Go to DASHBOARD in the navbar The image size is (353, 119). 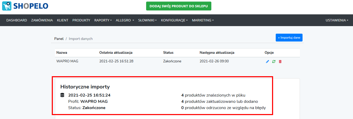[17, 20]
